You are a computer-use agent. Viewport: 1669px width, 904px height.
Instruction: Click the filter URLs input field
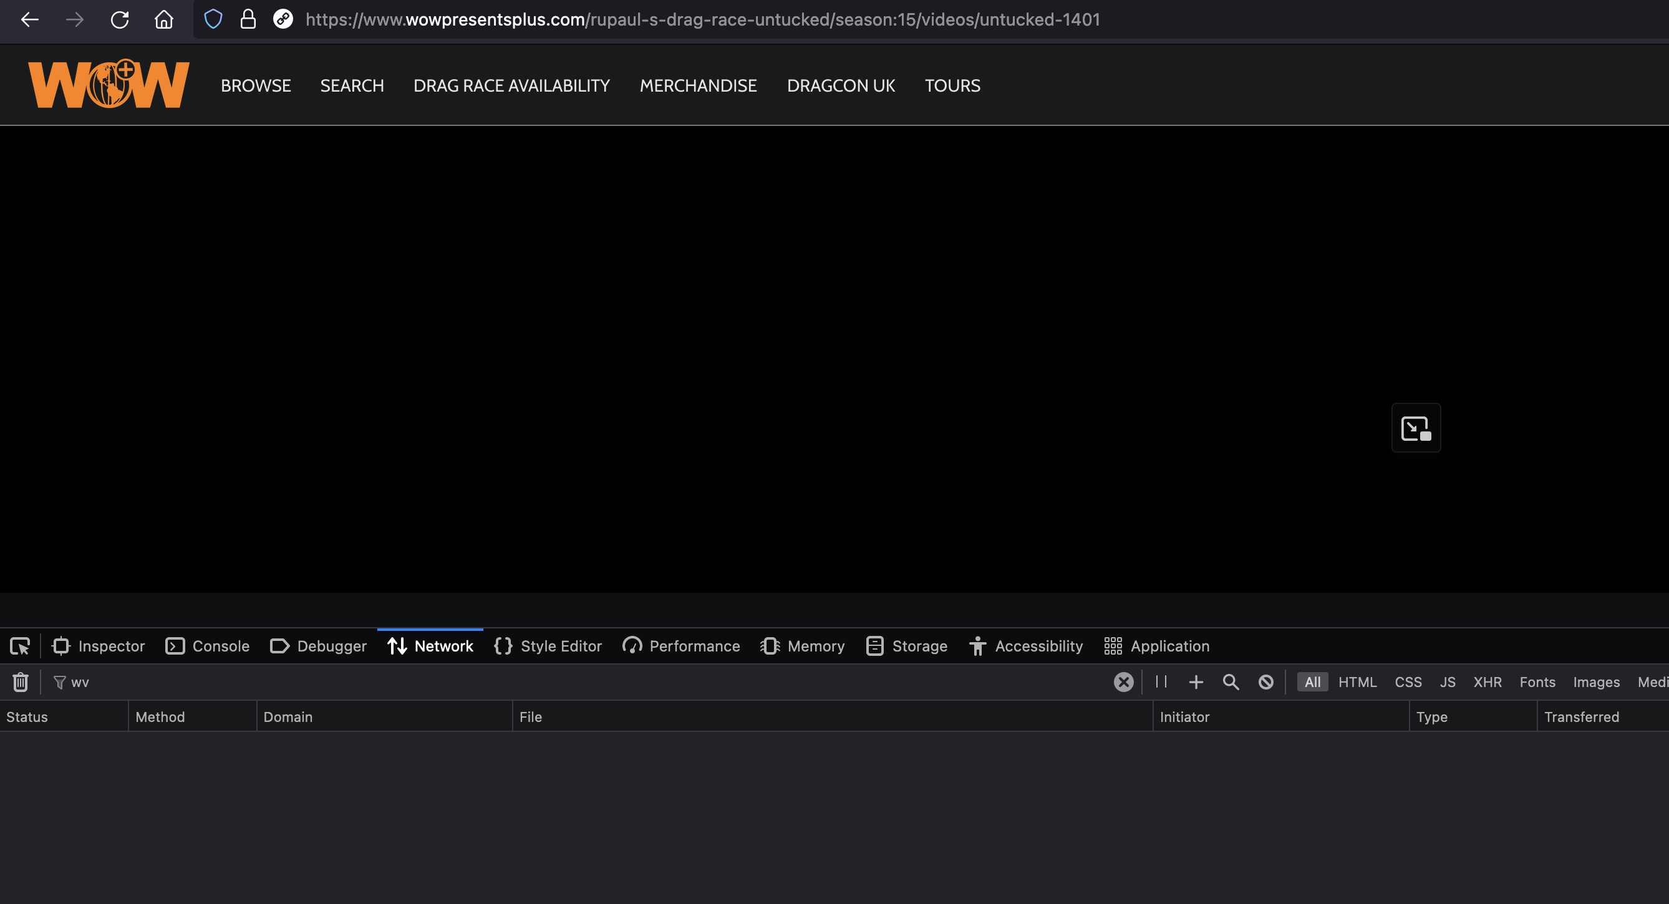[x=583, y=682]
